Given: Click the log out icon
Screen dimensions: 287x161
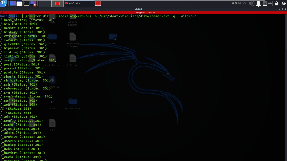Looking at the screenshot, I should click(x=283, y=4).
